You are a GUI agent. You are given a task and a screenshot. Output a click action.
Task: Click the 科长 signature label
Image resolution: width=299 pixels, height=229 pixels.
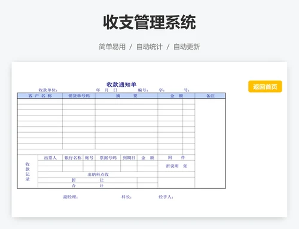127,197
